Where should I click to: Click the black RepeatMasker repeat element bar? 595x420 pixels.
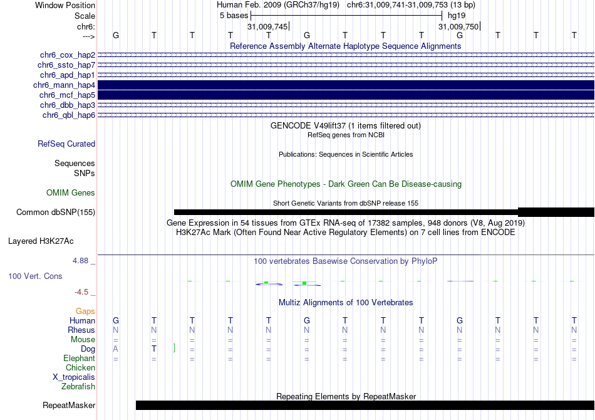click(365, 405)
